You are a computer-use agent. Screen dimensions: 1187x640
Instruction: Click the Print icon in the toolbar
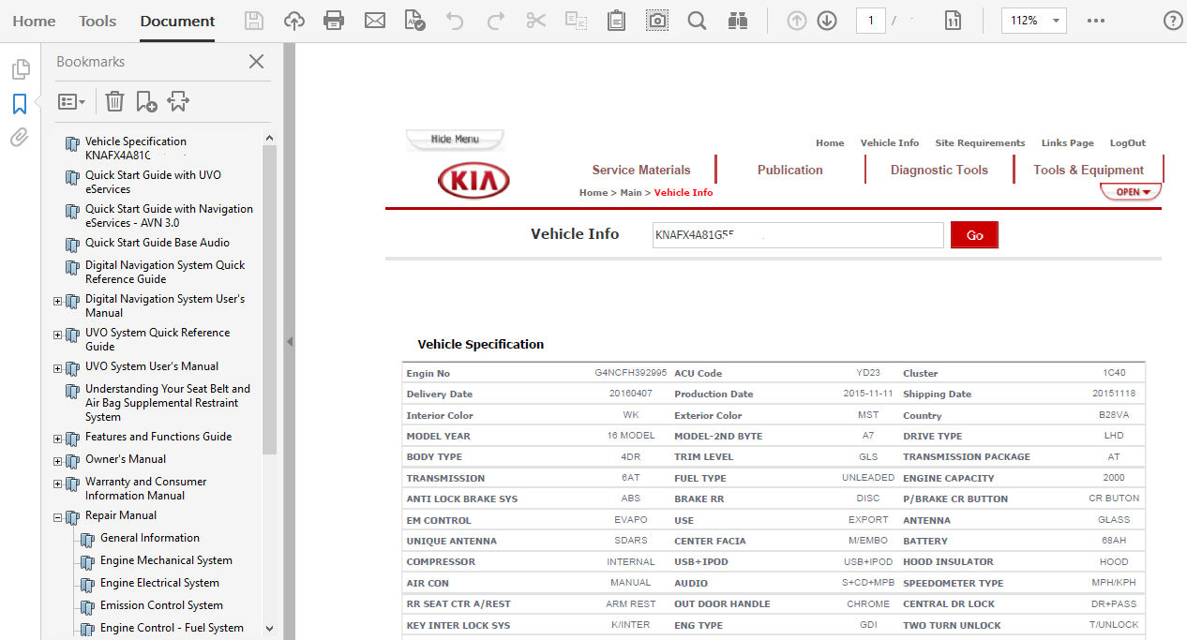[334, 19]
